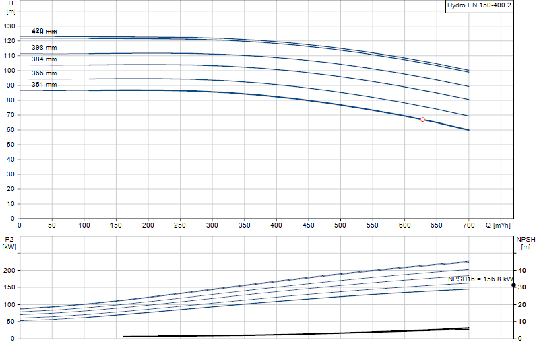Click the black NPSH marker dot on right axis
Screen dimensions: 539x350
pyautogui.click(x=513, y=285)
